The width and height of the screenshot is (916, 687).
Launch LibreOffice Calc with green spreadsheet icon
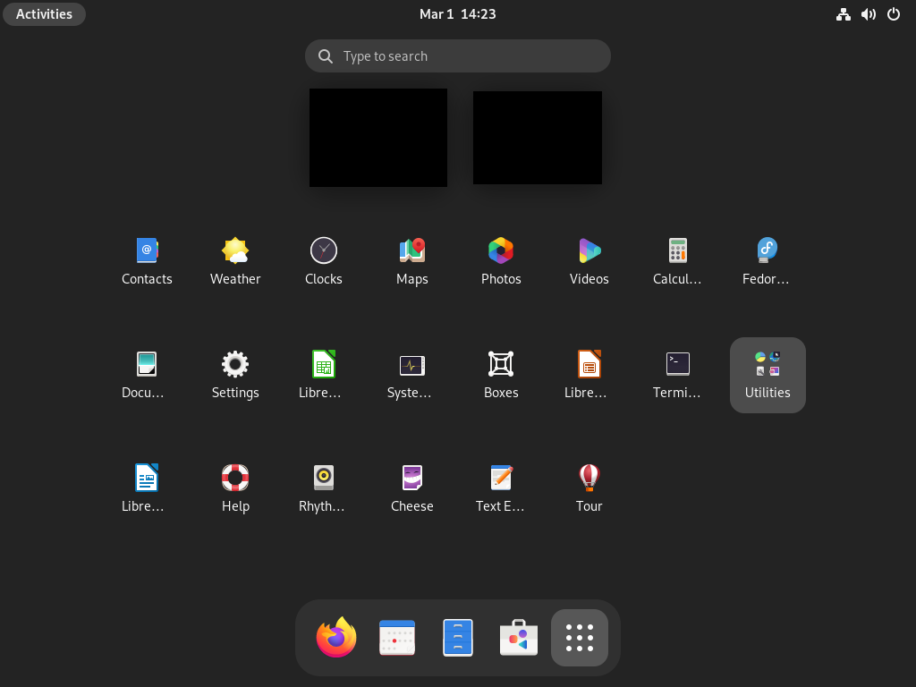pyautogui.click(x=324, y=375)
